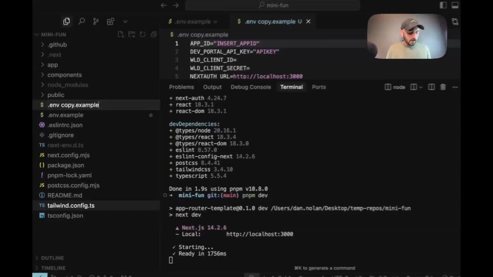Split the terminal
This screenshot has height=277, width=493.
pyautogui.click(x=431, y=87)
